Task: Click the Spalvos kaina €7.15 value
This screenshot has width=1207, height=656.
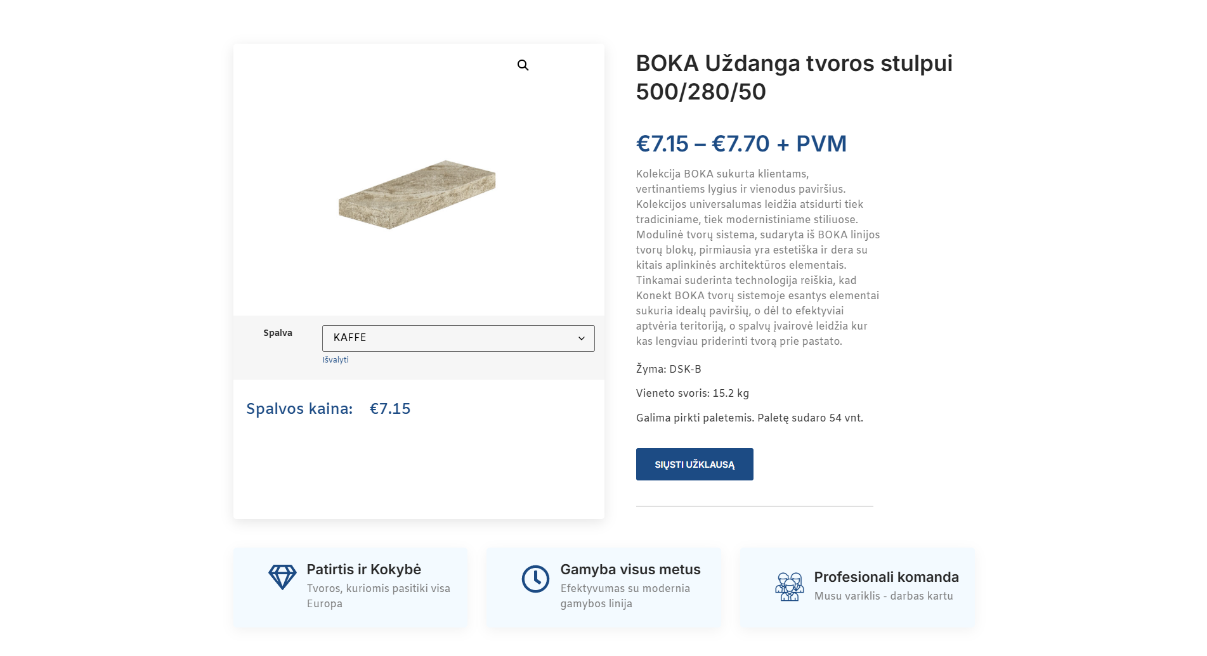Action: pyautogui.click(x=389, y=409)
